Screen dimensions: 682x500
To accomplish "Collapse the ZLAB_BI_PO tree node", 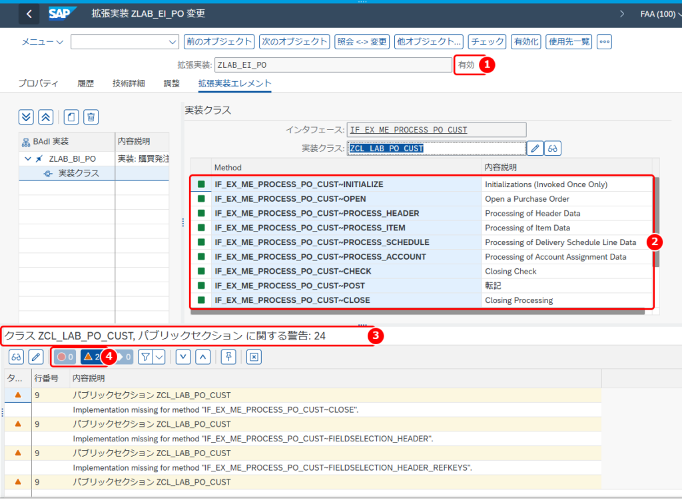I will (x=28, y=158).
